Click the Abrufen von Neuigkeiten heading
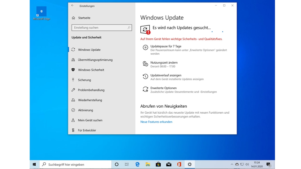The image size is (301, 169). 164,106
